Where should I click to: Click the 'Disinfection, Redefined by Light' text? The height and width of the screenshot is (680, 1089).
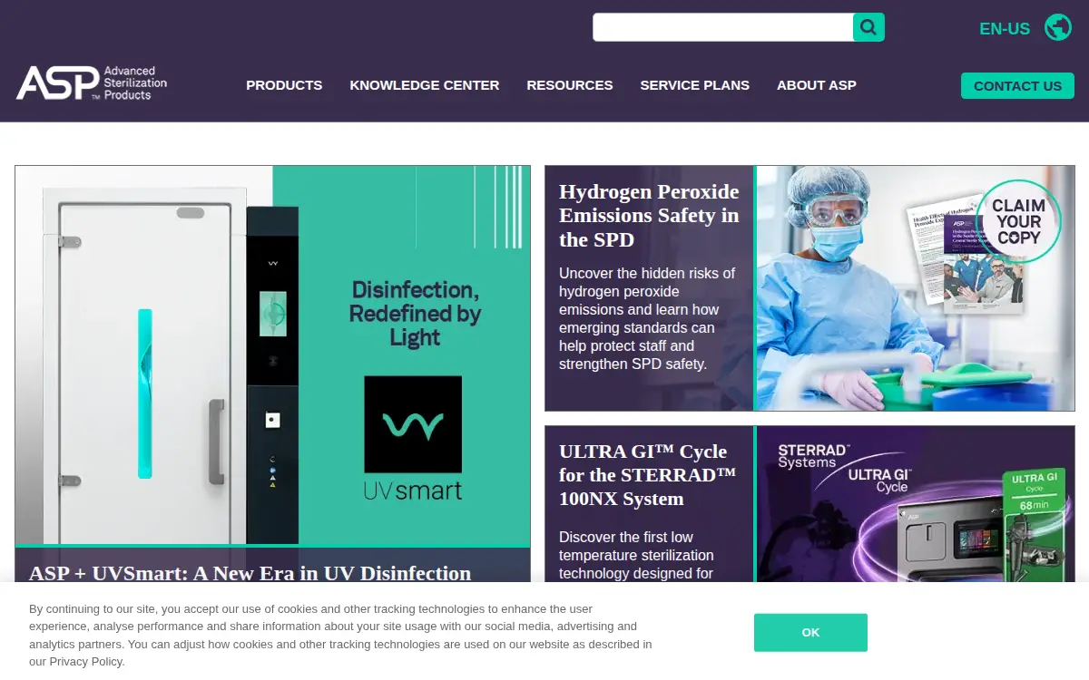click(415, 314)
